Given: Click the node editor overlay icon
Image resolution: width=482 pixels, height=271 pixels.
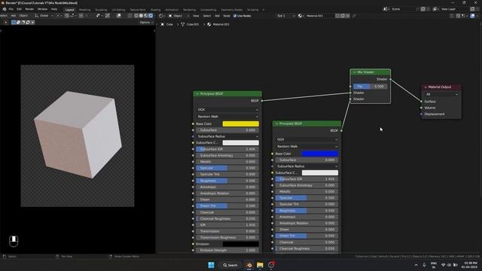Looking at the screenshot, I should pos(472,16).
